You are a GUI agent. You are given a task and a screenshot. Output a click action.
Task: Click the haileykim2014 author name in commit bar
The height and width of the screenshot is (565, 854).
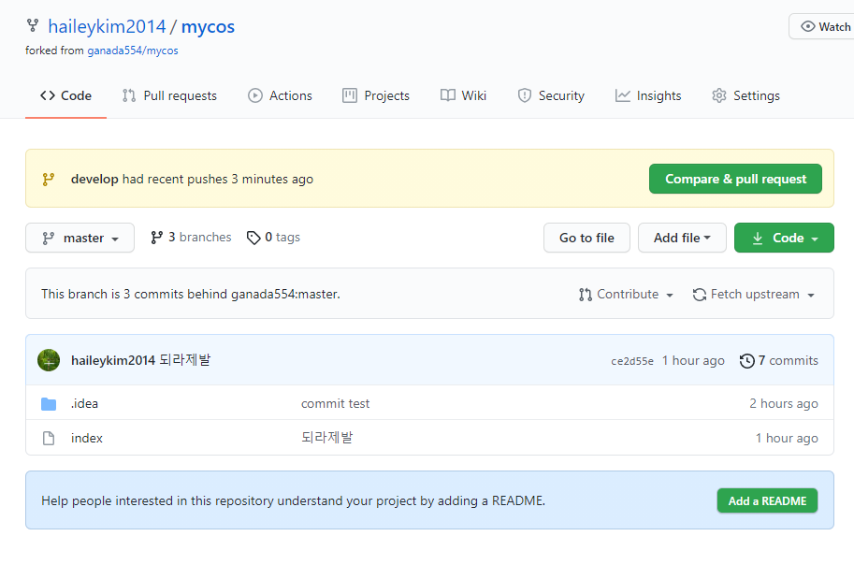pyautogui.click(x=113, y=361)
